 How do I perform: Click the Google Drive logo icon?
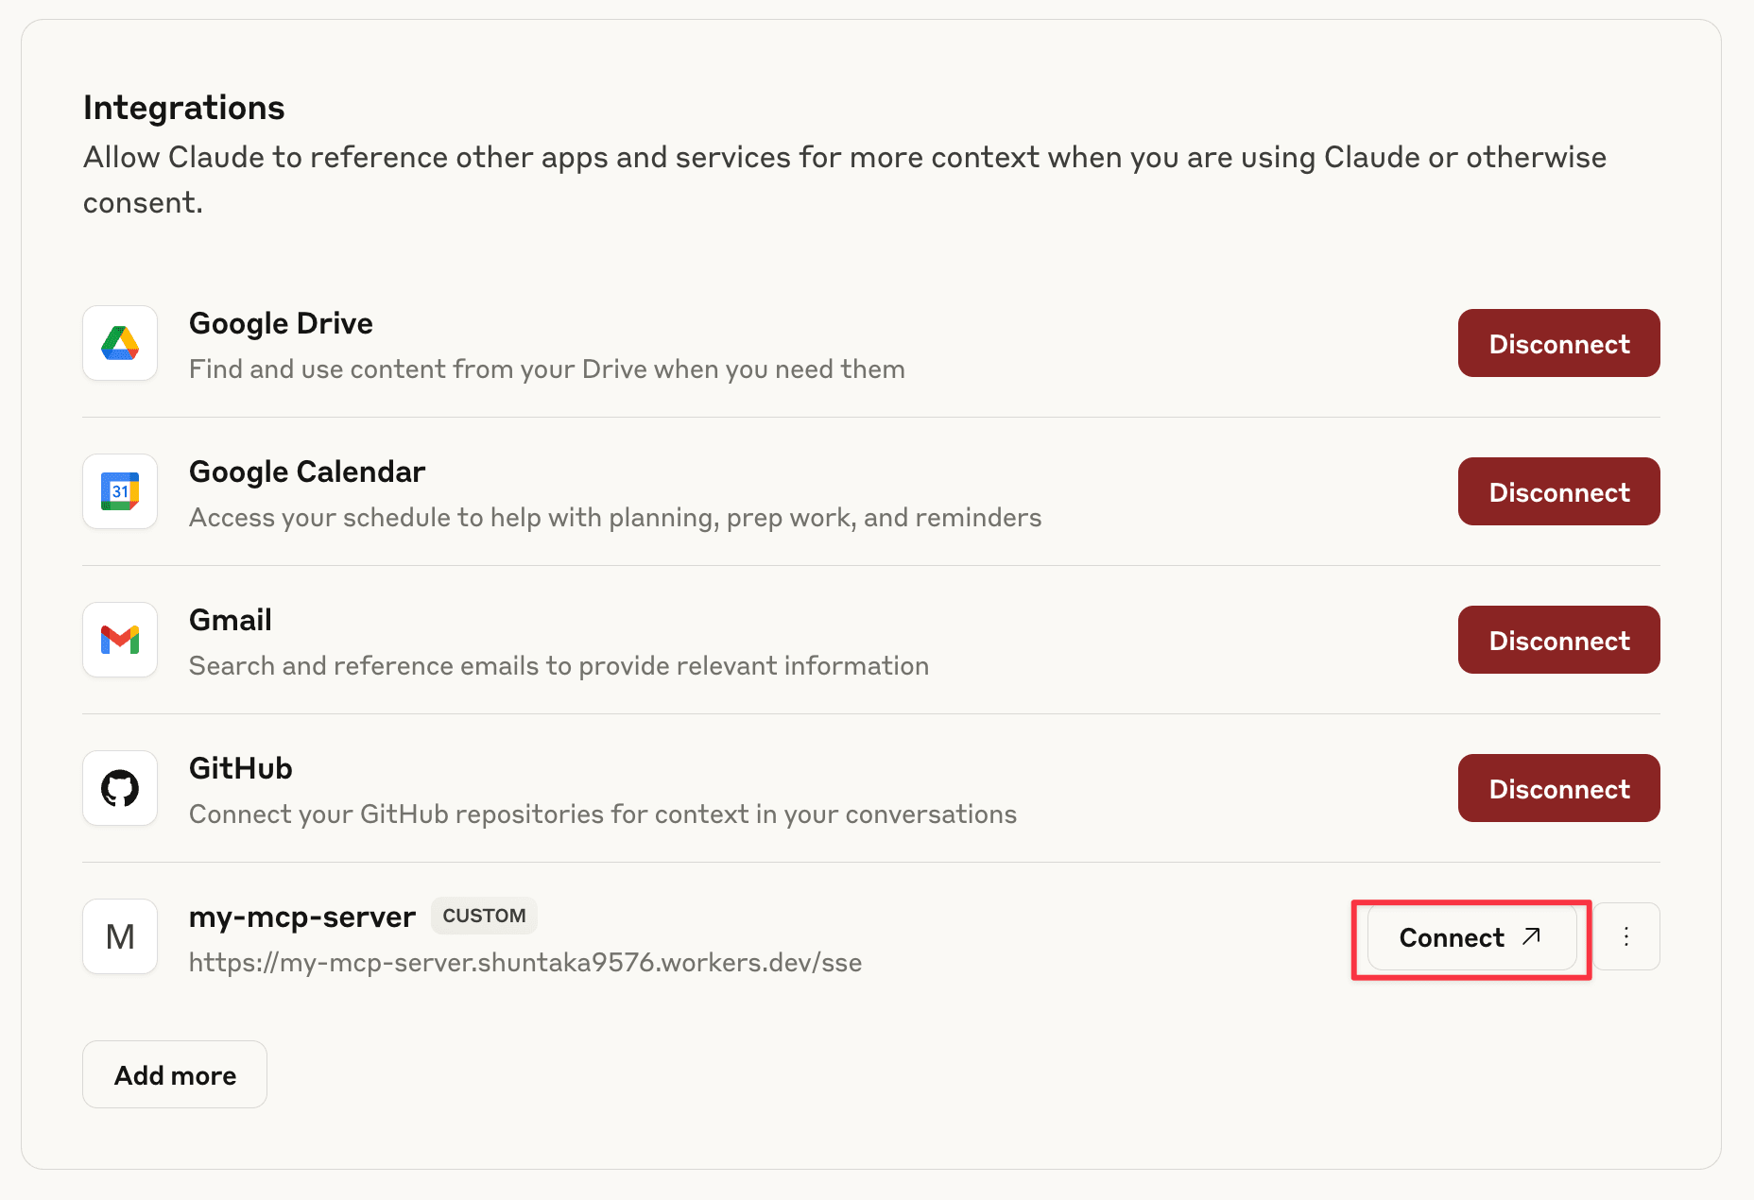coord(120,343)
